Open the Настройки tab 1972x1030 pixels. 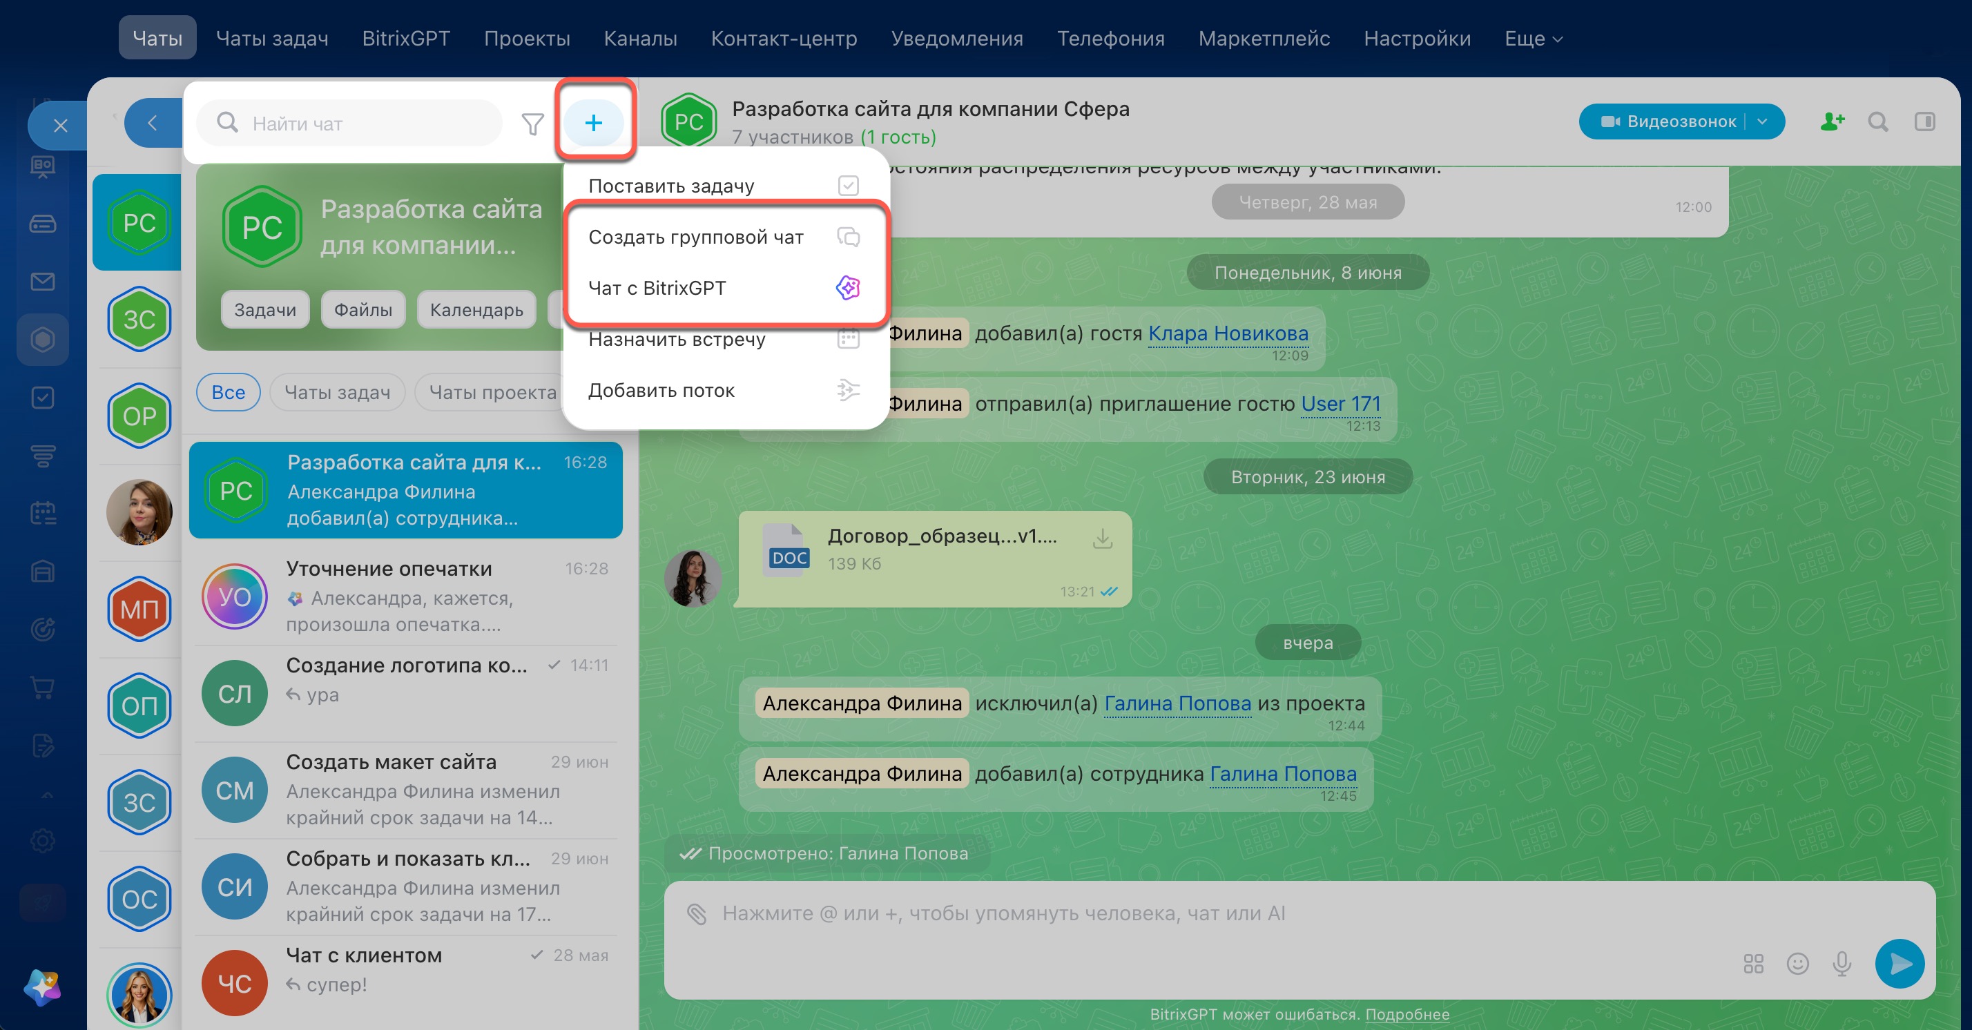(x=1417, y=38)
